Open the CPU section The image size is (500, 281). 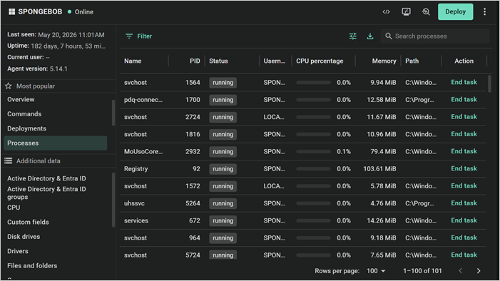(14, 208)
